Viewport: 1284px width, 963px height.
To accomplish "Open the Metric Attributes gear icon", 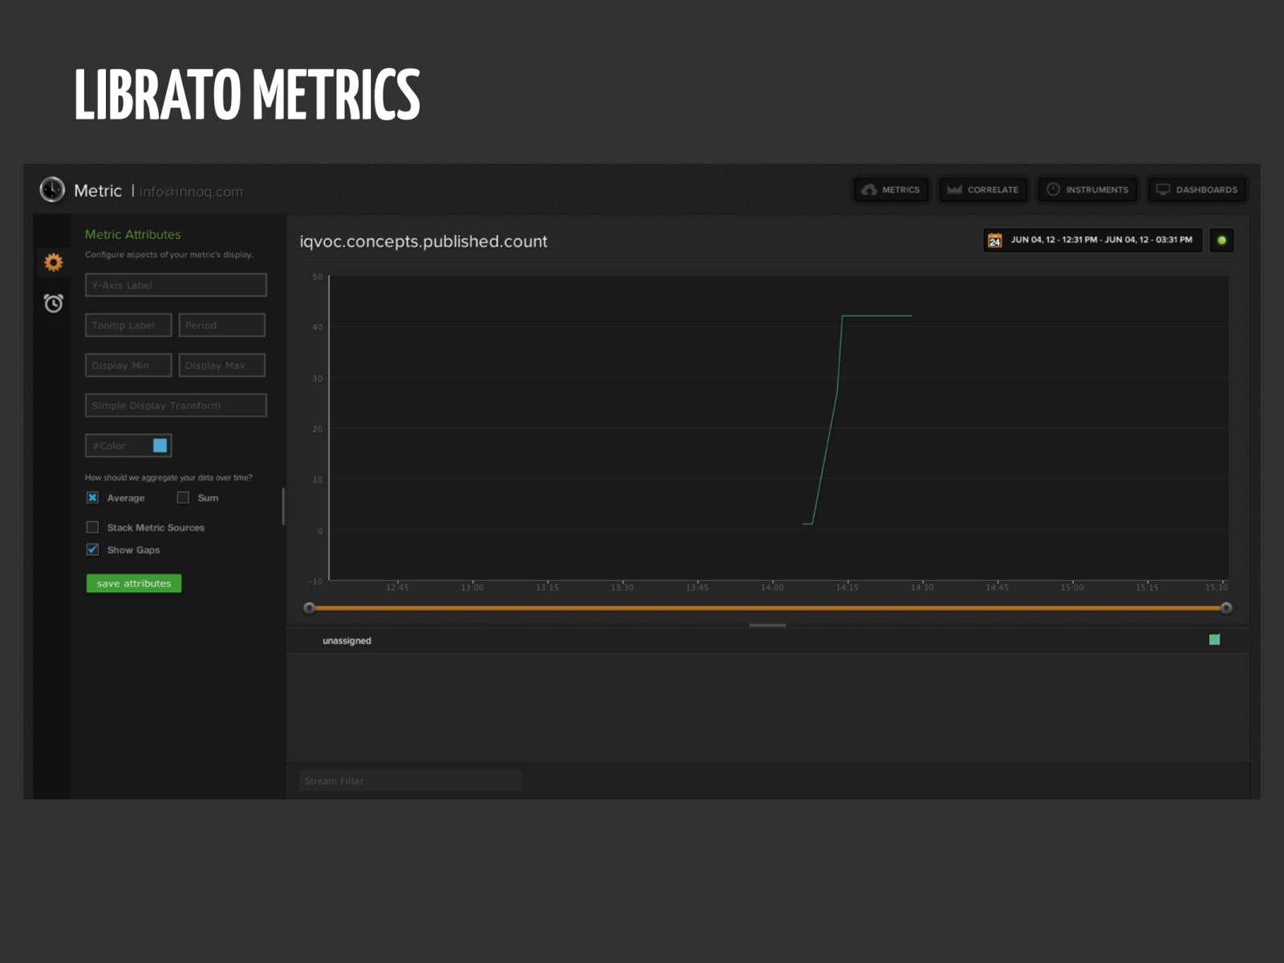I will click(53, 262).
